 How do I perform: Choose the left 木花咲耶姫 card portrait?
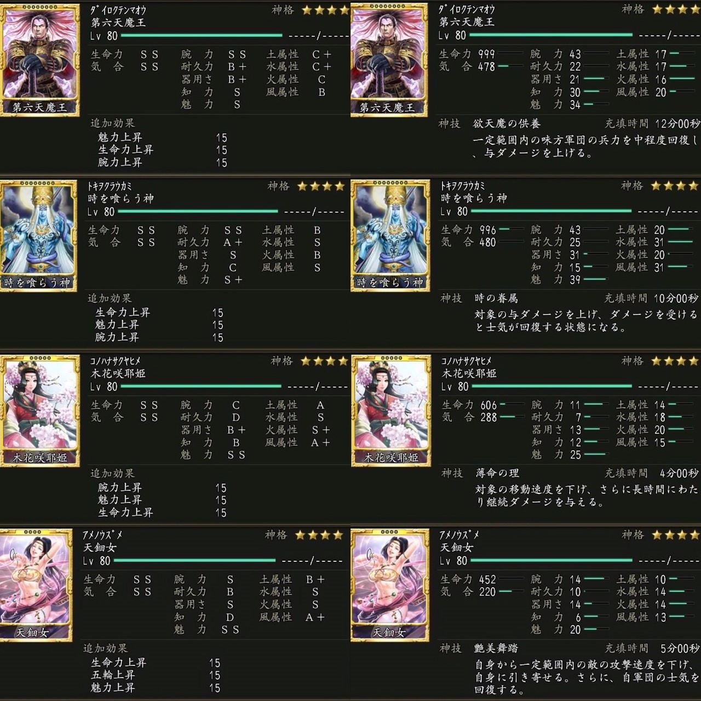click(x=41, y=411)
